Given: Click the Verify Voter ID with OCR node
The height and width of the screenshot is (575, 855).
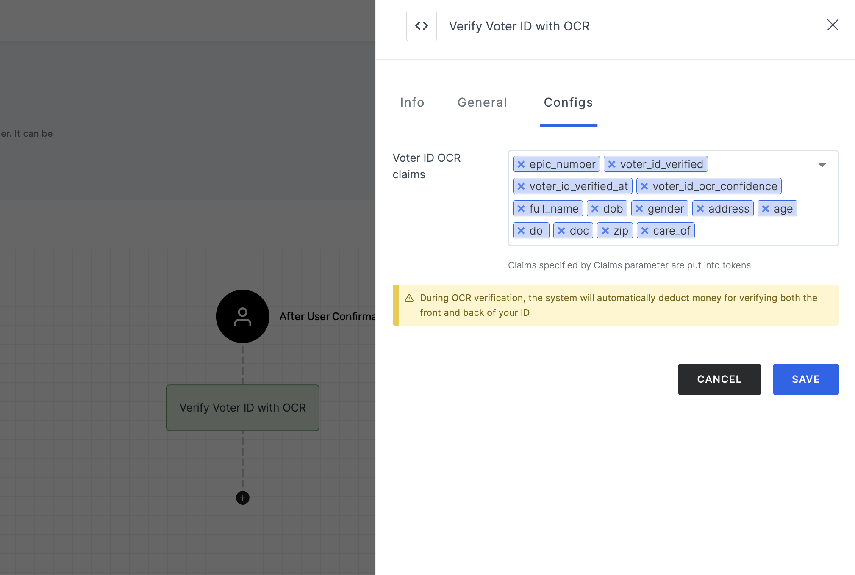Looking at the screenshot, I should point(242,407).
